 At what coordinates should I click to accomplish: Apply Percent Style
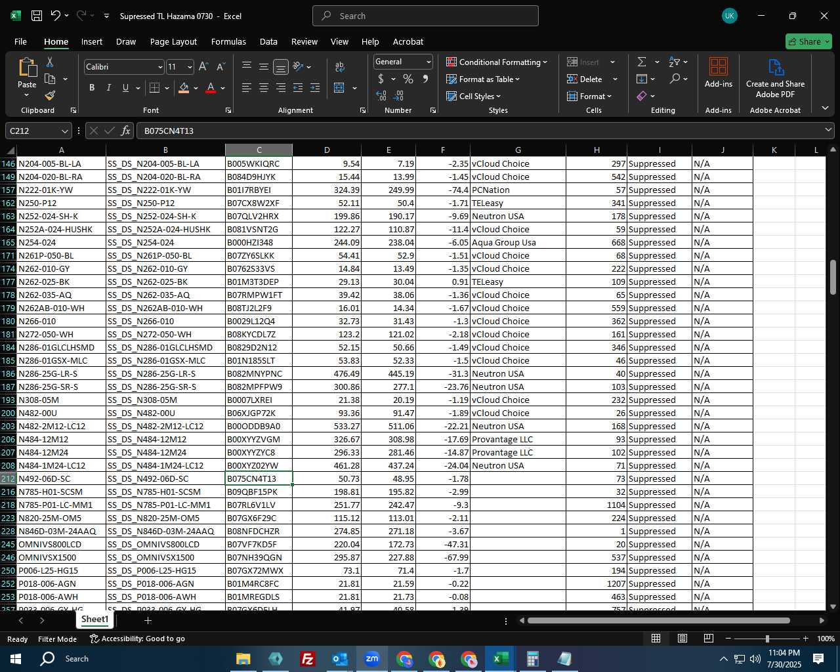(408, 79)
